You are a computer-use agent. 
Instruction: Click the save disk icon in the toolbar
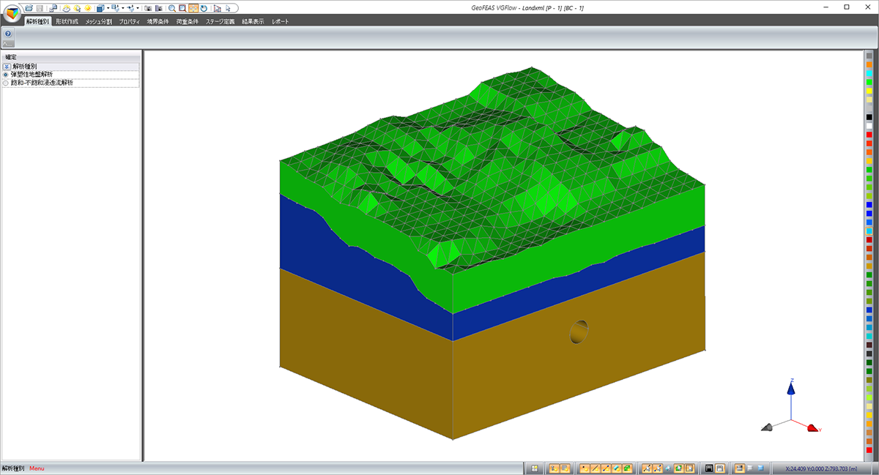40,8
